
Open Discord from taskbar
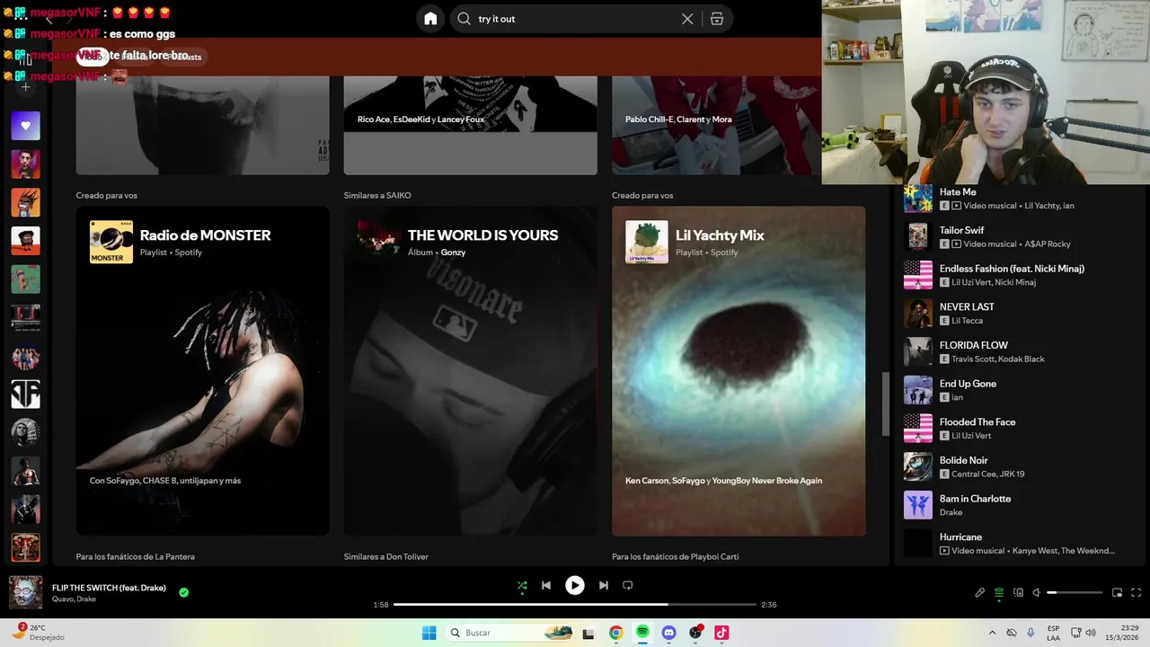[668, 633]
